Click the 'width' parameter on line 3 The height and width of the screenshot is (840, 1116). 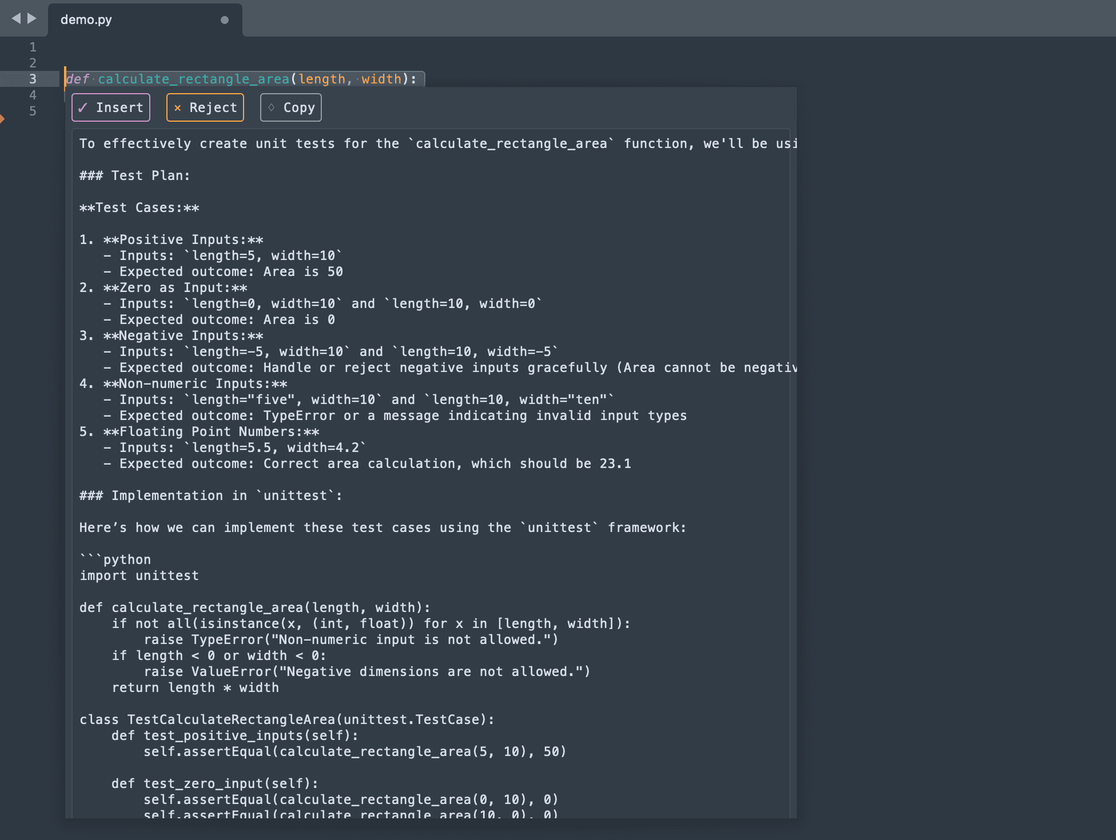(381, 79)
